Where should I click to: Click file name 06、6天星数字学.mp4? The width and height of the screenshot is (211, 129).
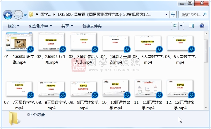pyautogui.click(x=180, y=60)
